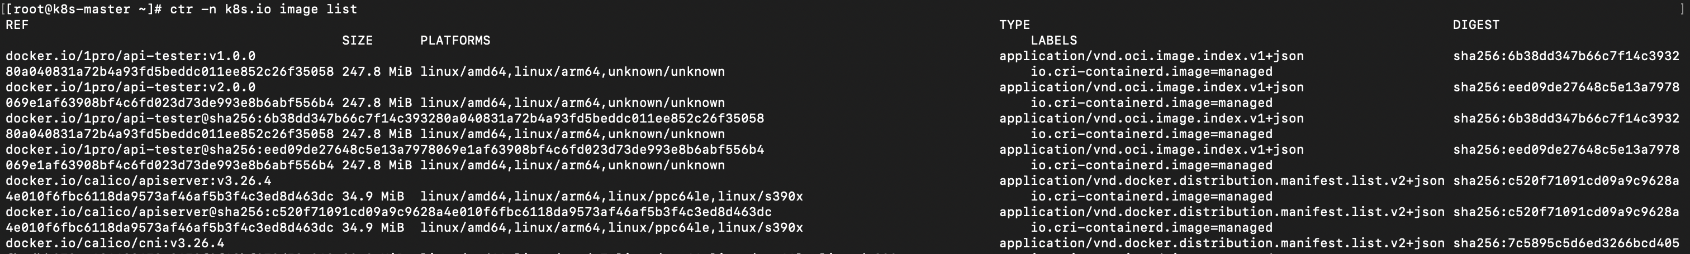The height and width of the screenshot is (254, 1690).
Task: Click the LABELS column header
Action: (x=1053, y=41)
